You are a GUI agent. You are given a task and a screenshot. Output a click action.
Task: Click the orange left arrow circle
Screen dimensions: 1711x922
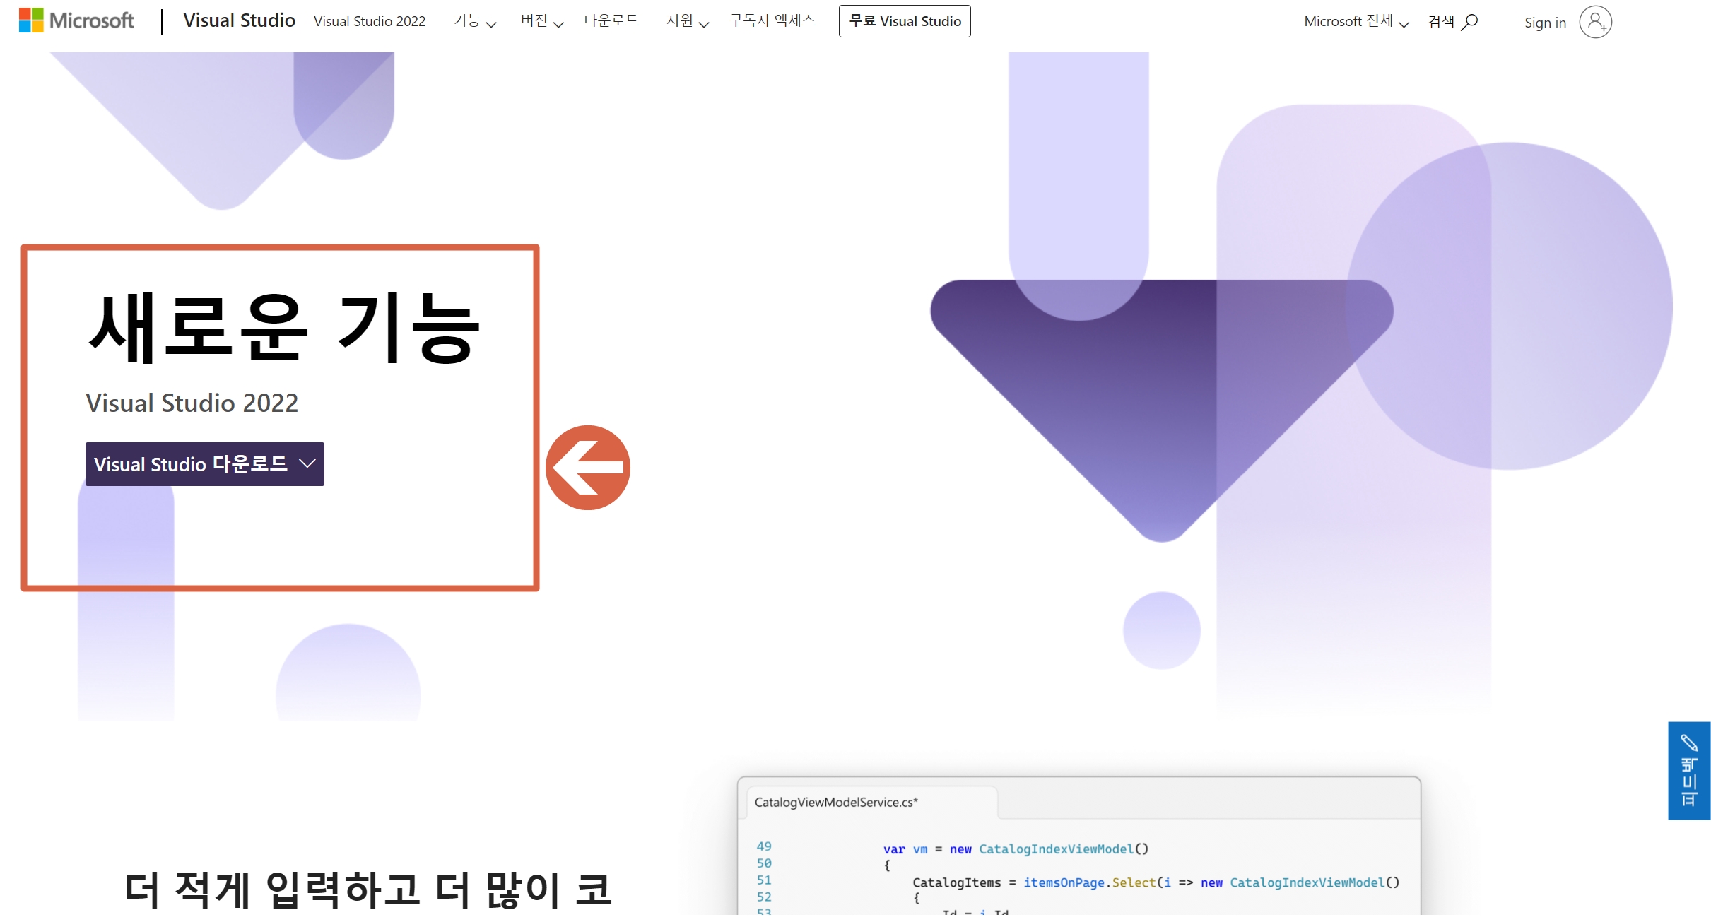tap(587, 468)
